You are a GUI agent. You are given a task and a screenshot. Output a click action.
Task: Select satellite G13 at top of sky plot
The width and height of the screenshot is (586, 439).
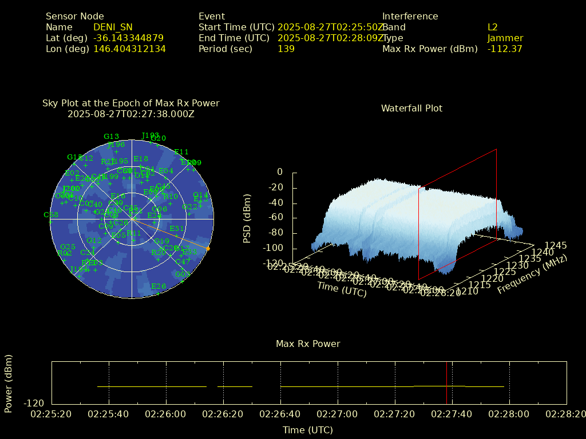pos(111,137)
